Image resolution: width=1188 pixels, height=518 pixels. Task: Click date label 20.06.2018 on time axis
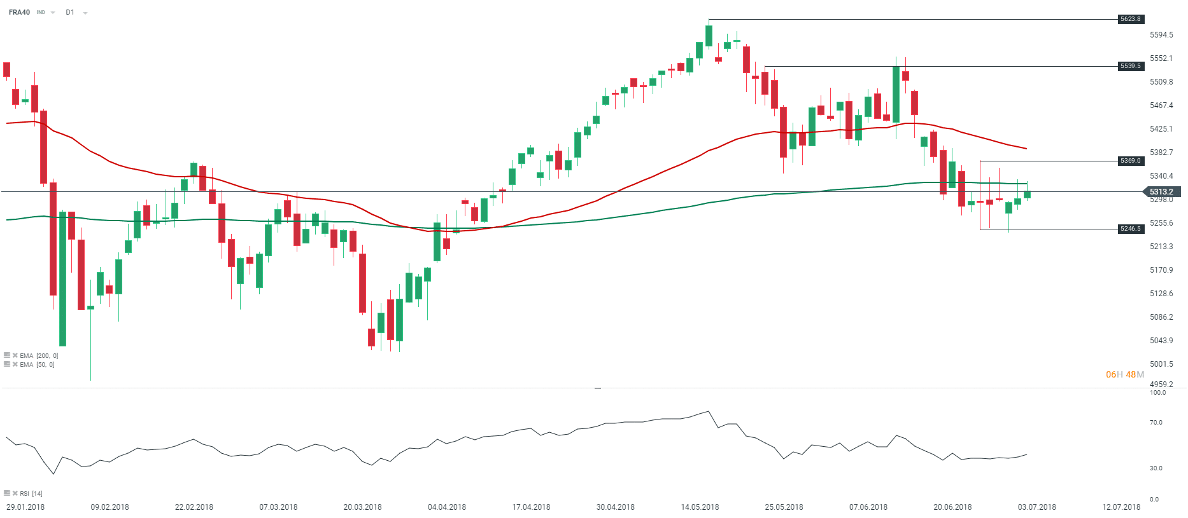click(952, 507)
